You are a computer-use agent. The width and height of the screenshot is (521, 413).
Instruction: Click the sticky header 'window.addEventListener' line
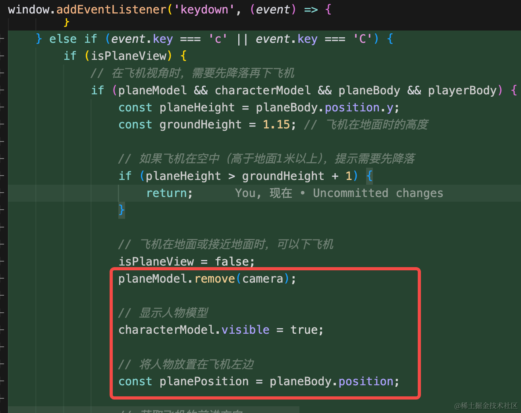pos(170,9)
